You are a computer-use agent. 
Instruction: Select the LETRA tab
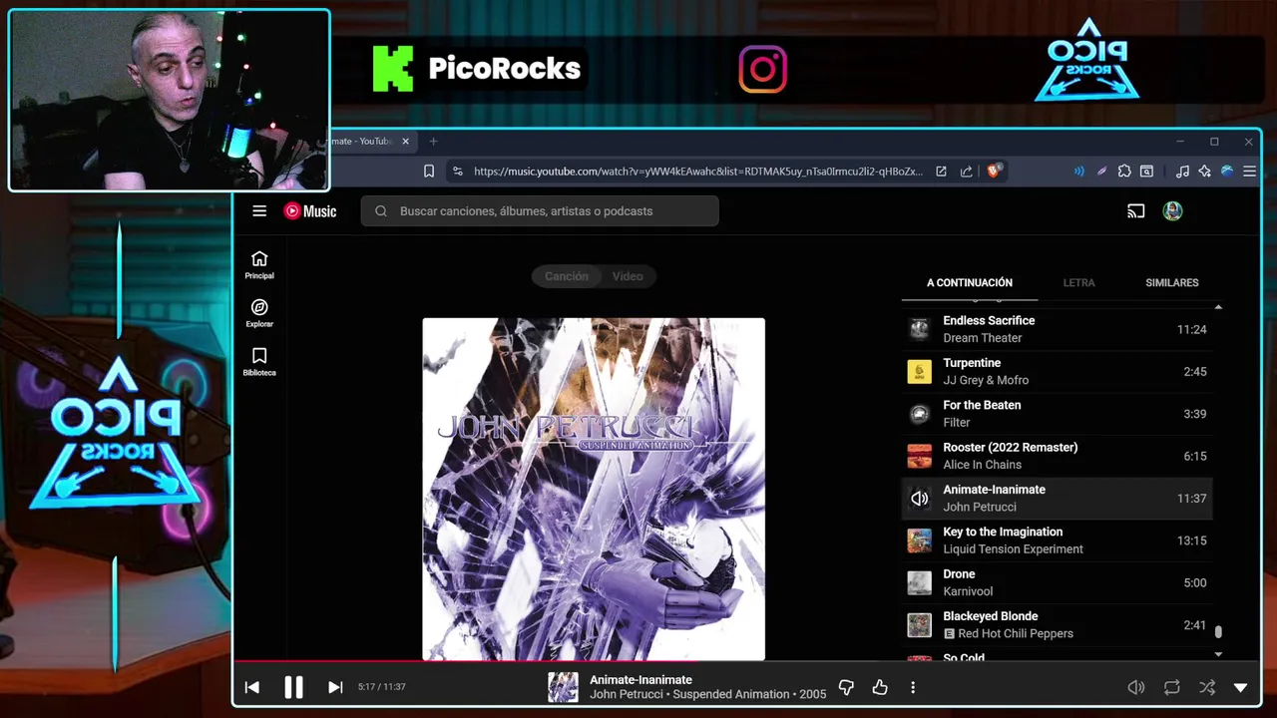[x=1078, y=283]
